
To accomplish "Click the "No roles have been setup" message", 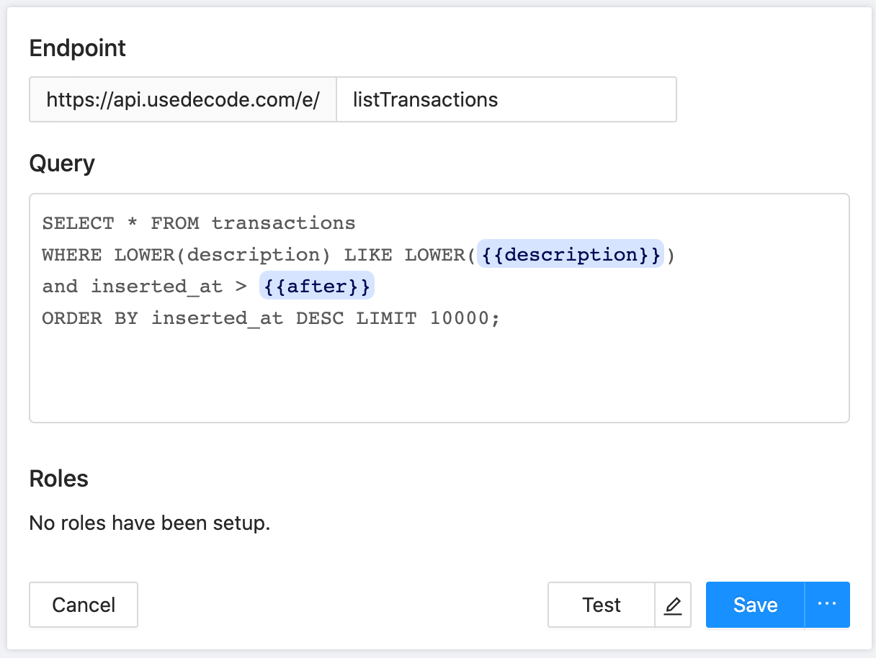I will pyautogui.click(x=150, y=523).
